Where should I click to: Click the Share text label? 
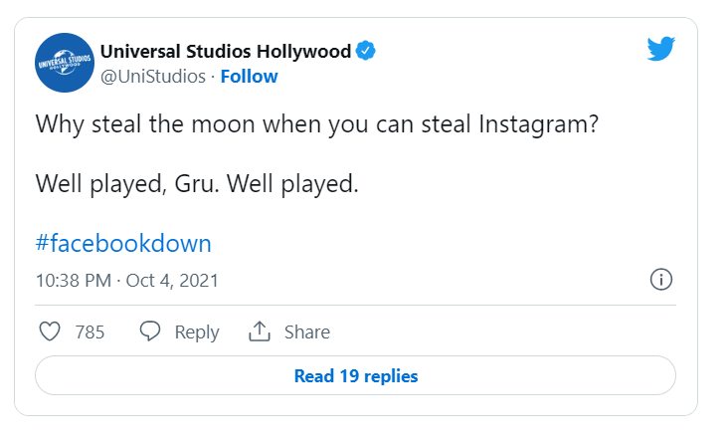coord(307,332)
